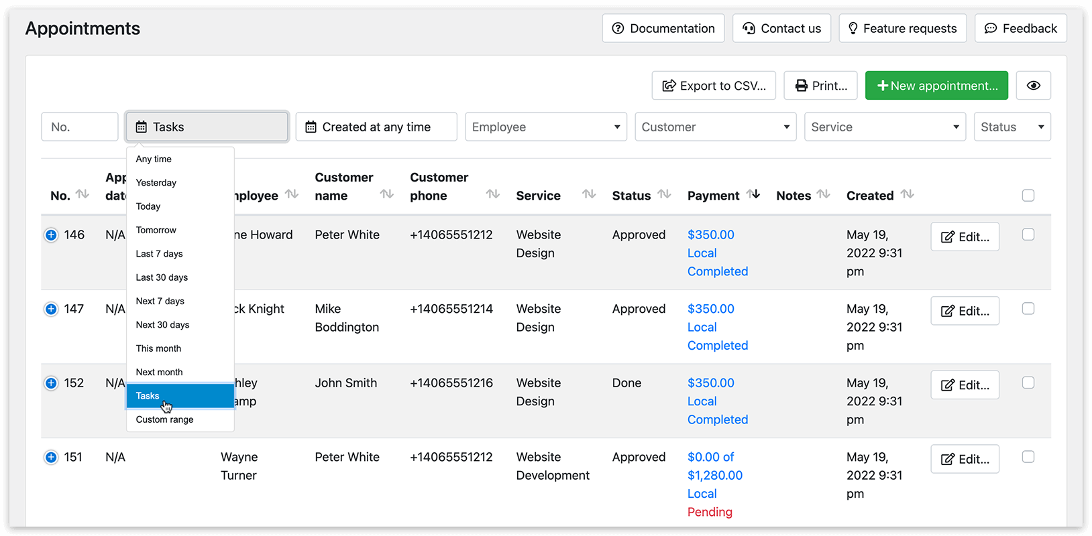The image size is (1092, 536).
Task: Open the Tasks date filter picker
Action: 207,127
